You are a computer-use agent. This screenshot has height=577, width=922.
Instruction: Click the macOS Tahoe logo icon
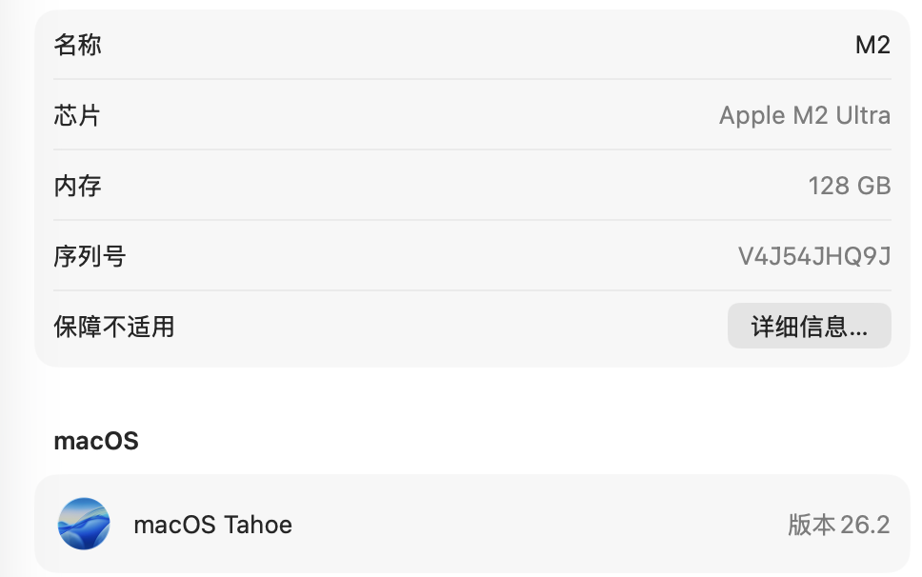pyautogui.click(x=84, y=524)
